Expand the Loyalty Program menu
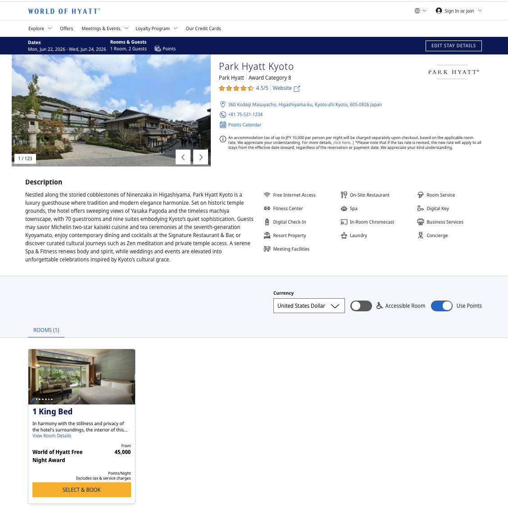The width and height of the screenshot is (508, 512). coord(156,29)
